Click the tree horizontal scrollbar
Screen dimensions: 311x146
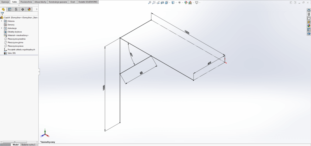coord(15,142)
